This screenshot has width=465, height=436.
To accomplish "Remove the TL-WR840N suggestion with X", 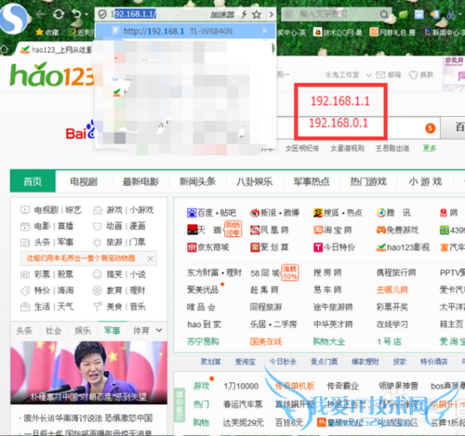I will (264, 31).
